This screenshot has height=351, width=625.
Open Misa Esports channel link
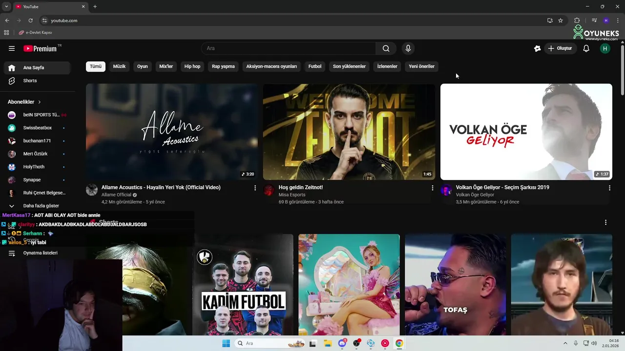pyautogui.click(x=292, y=195)
